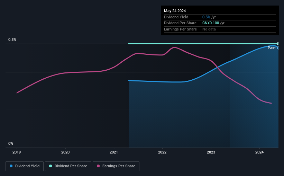Click the 0.5% dividend yield tooltip value
The image size is (284, 176).
[206, 17]
